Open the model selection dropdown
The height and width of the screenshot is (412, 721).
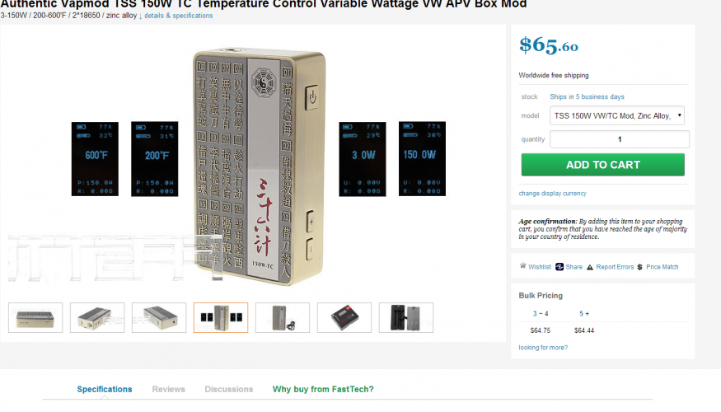point(617,115)
